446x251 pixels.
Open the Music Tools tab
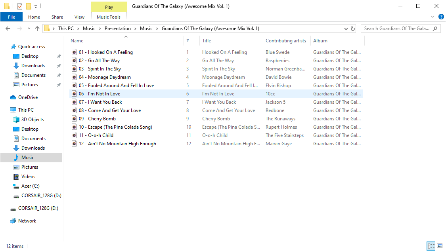pyautogui.click(x=109, y=17)
